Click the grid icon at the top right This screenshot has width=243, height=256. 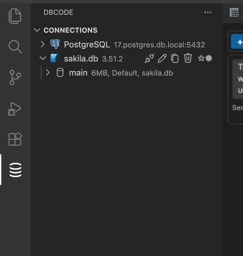234,12
